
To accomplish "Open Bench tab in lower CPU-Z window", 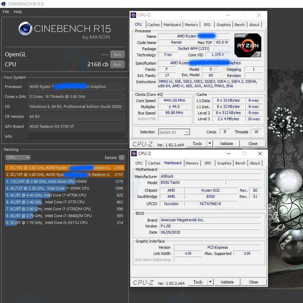I will tap(240, 163).
